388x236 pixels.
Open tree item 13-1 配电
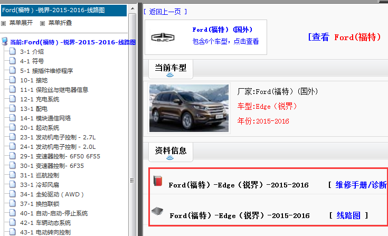[34, 109]
